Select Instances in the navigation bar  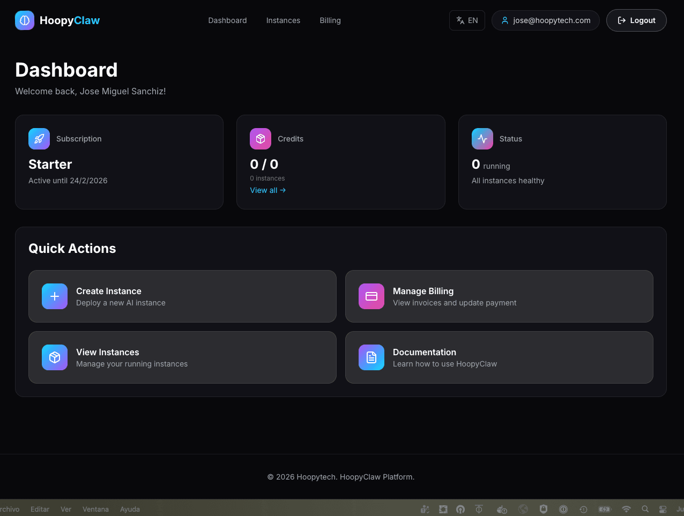pyautogui.click(x=283, y=20)
